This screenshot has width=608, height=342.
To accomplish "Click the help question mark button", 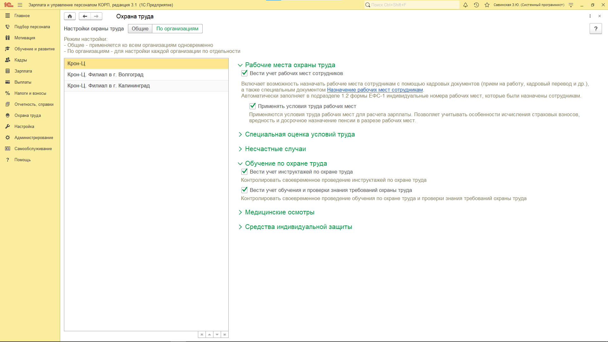I will coord(596,29).
